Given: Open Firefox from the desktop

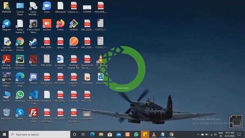Looking at the screenshot, I should pos(60,25).
